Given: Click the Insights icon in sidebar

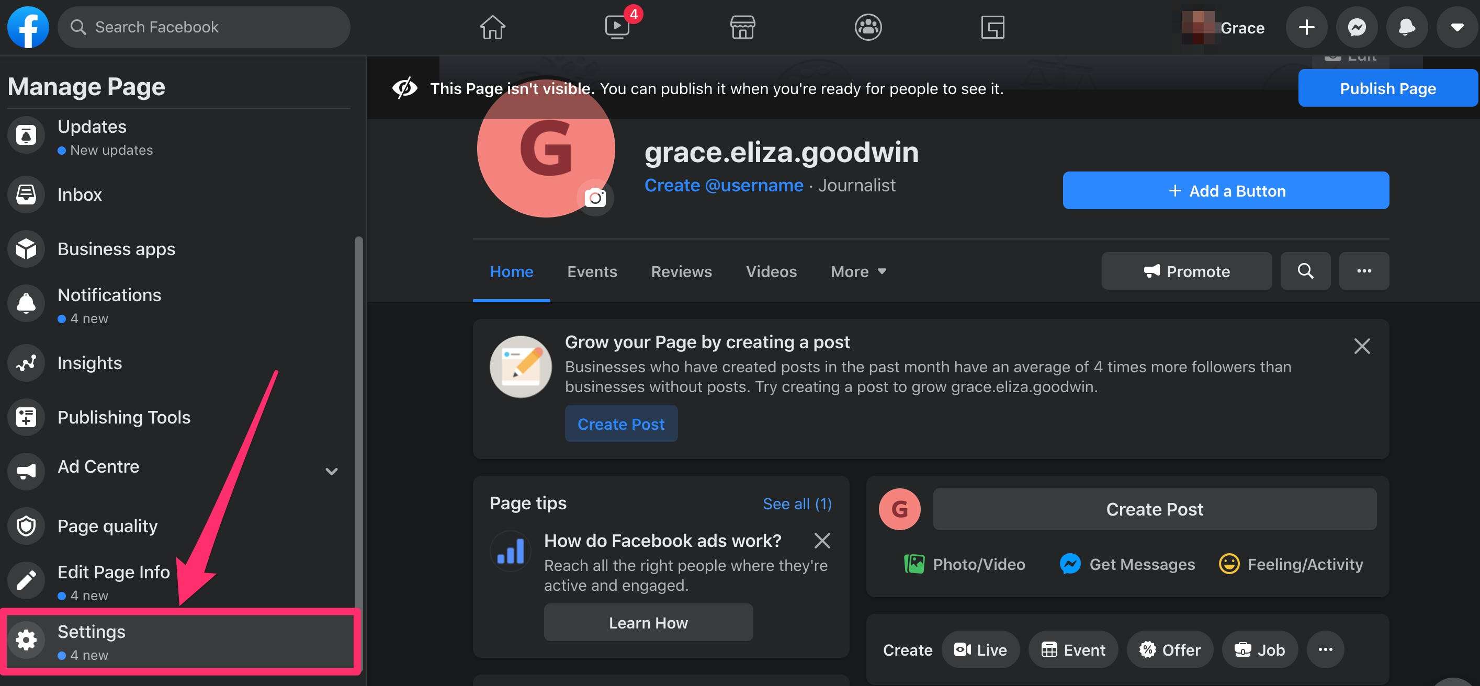Looking at the screenshot, I should click(26, 362).
